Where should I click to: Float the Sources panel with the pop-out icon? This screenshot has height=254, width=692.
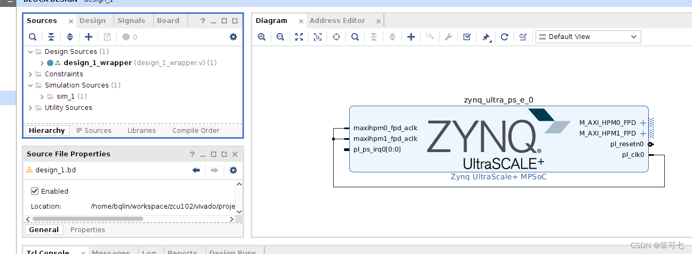[x=235, y=21]
